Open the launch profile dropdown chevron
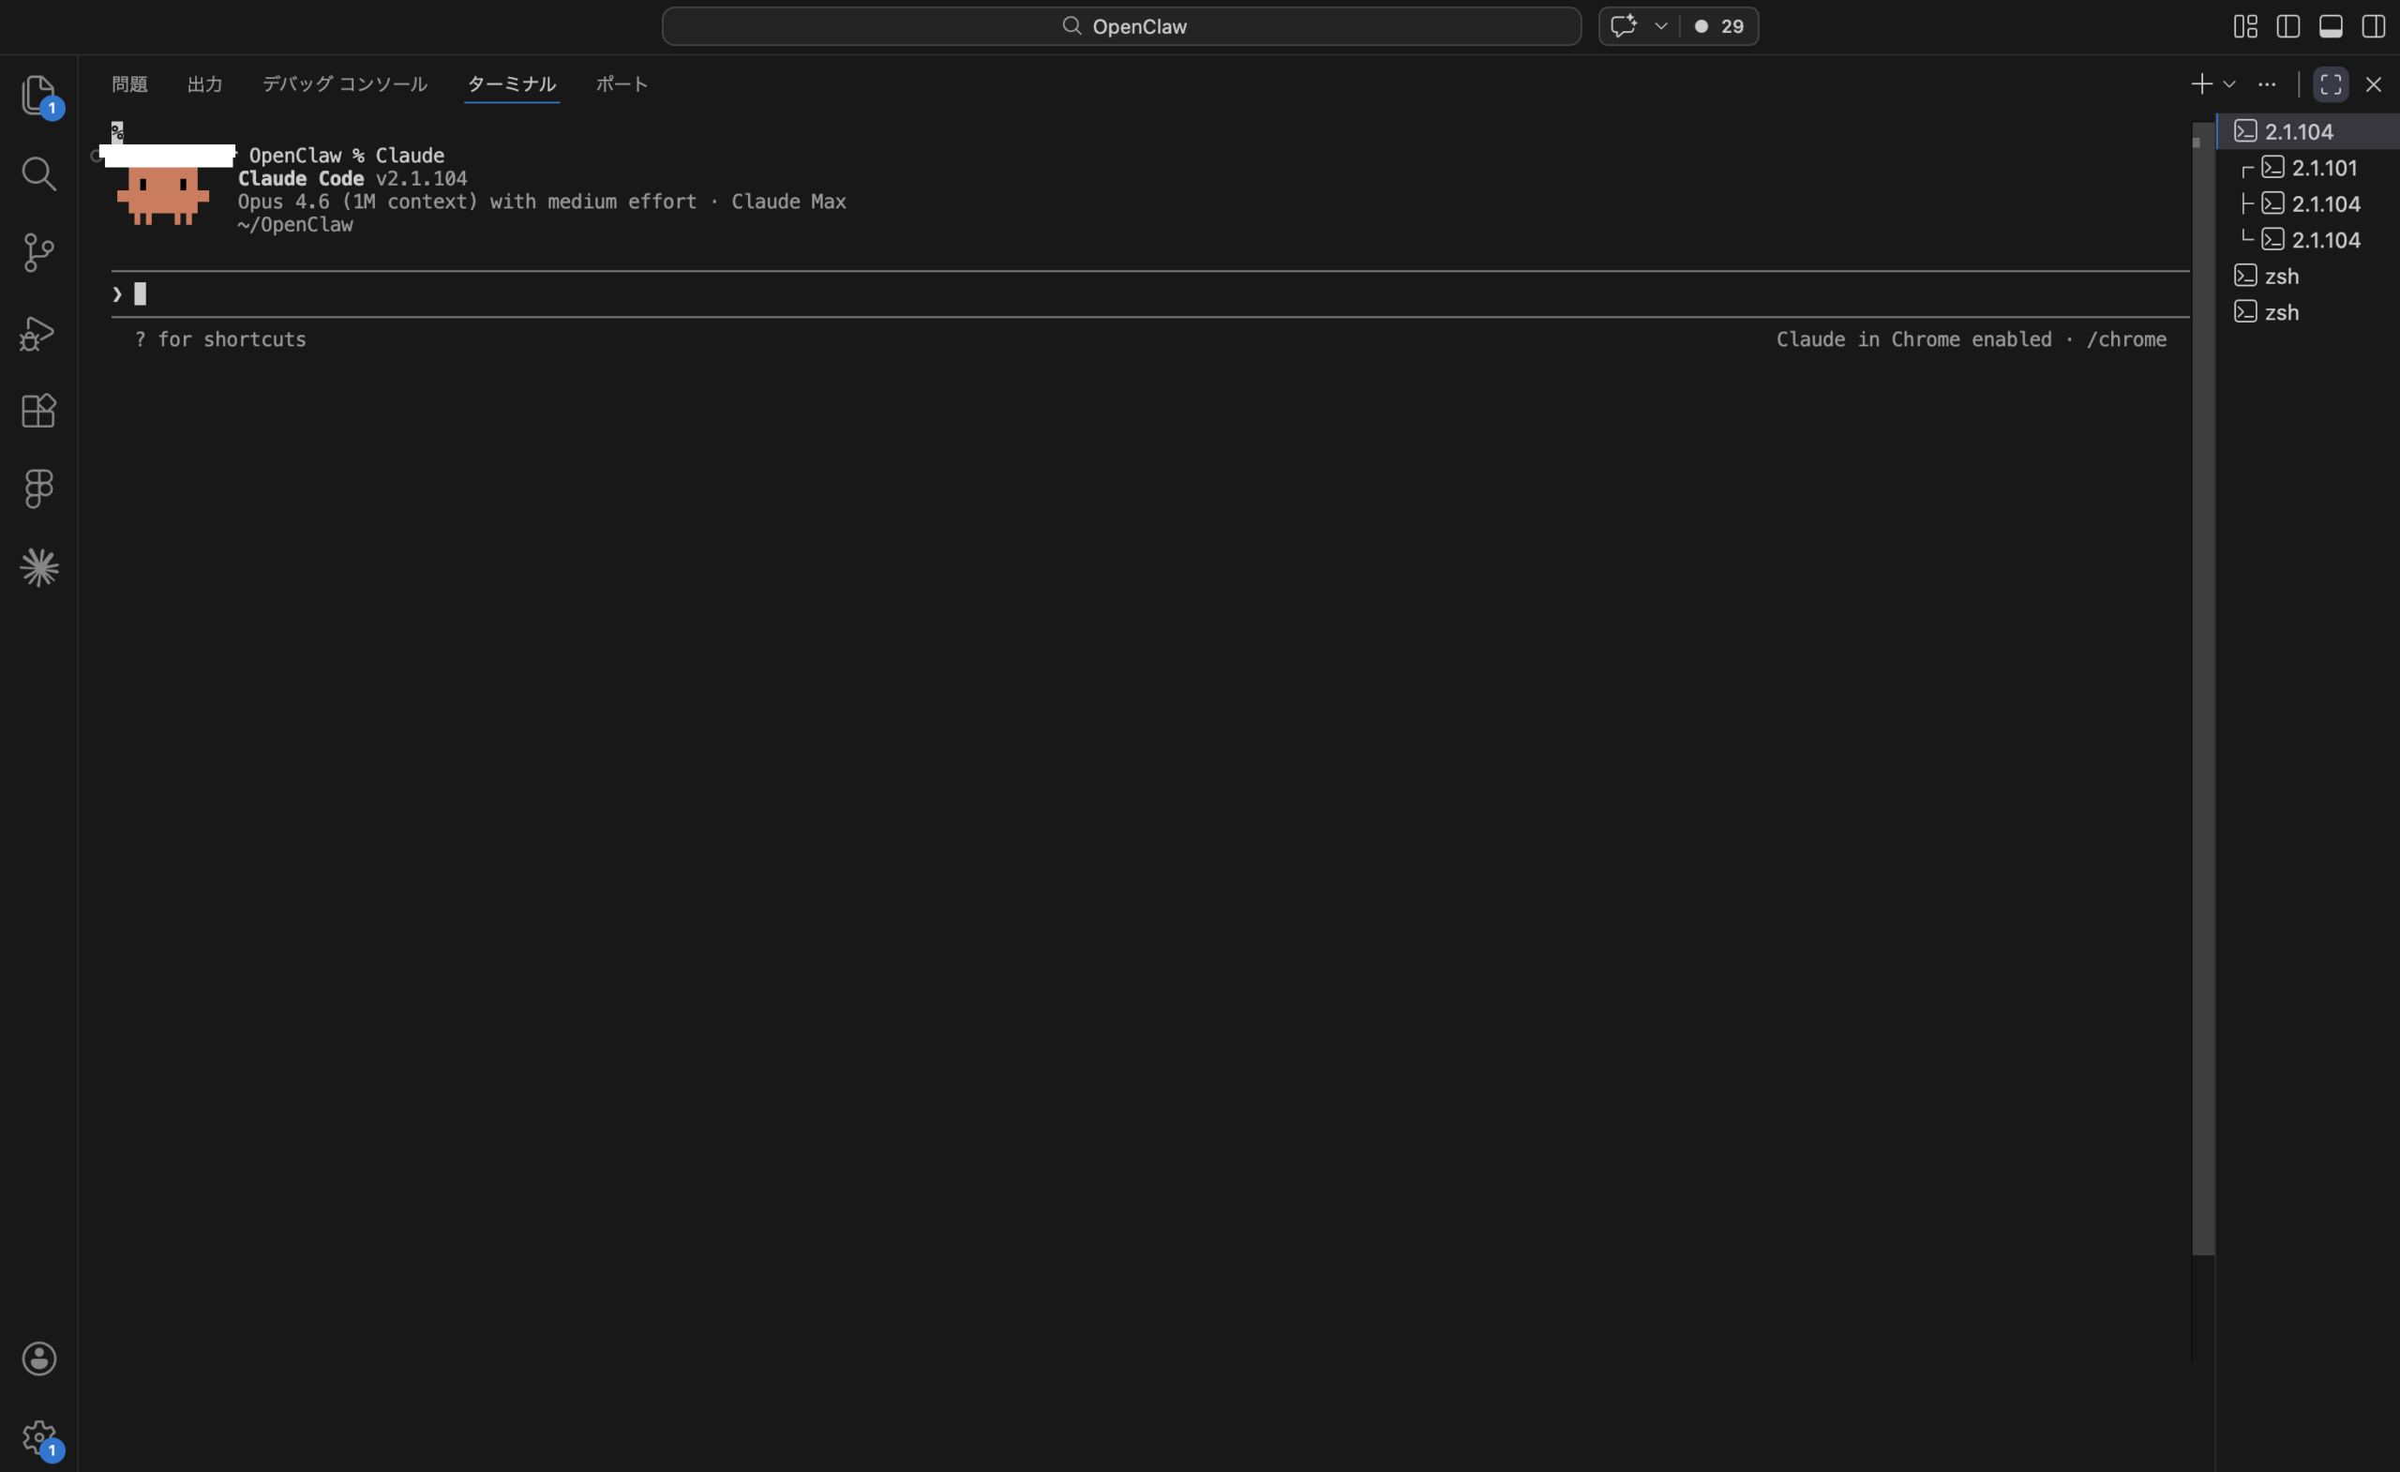 2228,84
